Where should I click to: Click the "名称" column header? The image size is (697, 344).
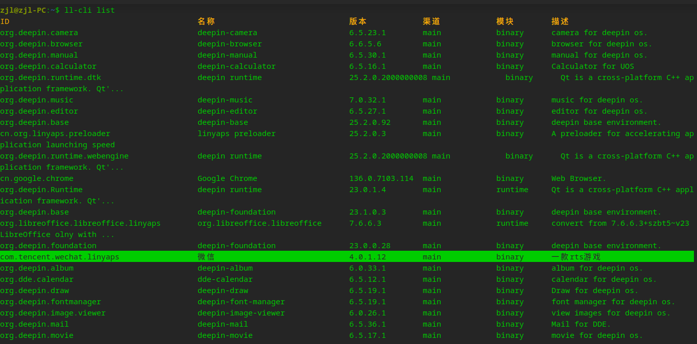coord(206,21)
